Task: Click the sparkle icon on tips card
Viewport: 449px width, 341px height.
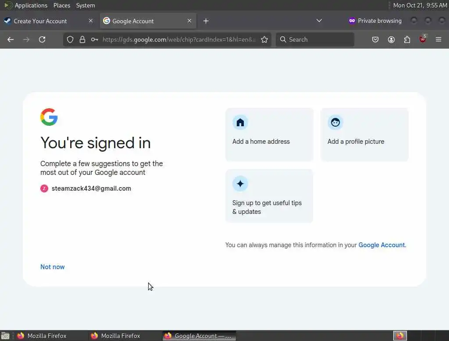Action: [240, 184]
